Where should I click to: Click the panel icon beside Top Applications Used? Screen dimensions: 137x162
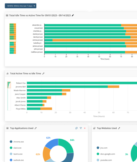[x=8, y=128]
